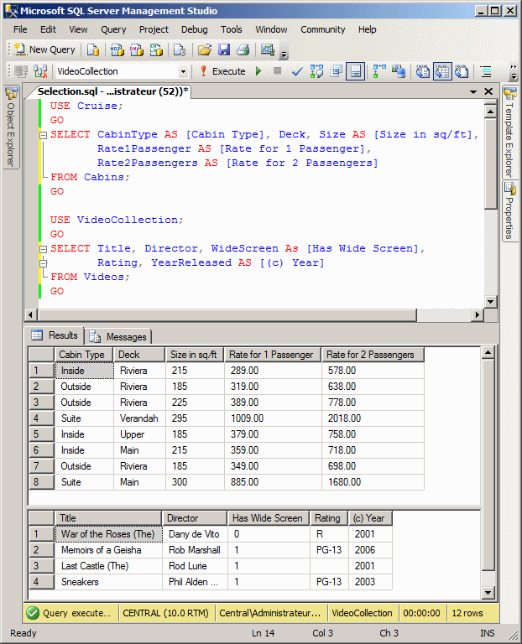Viewport: 522px width, 644px height.
Task: Toggle IntelliSense Enabled button
Action: pyautogui.click(x=356, y=71)
